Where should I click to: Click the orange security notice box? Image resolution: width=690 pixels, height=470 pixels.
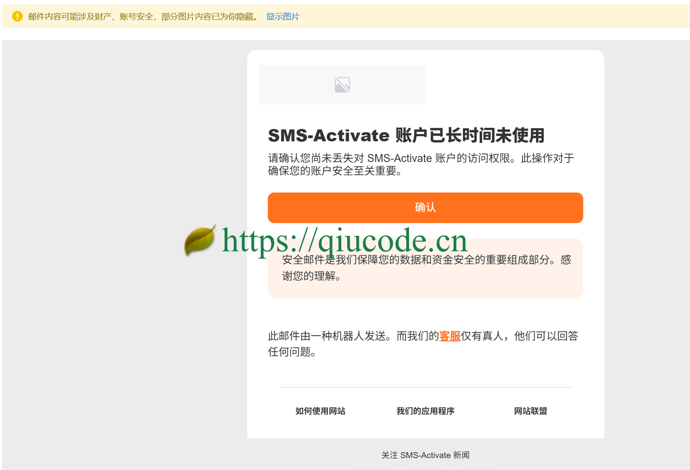(x=425, y=269)
